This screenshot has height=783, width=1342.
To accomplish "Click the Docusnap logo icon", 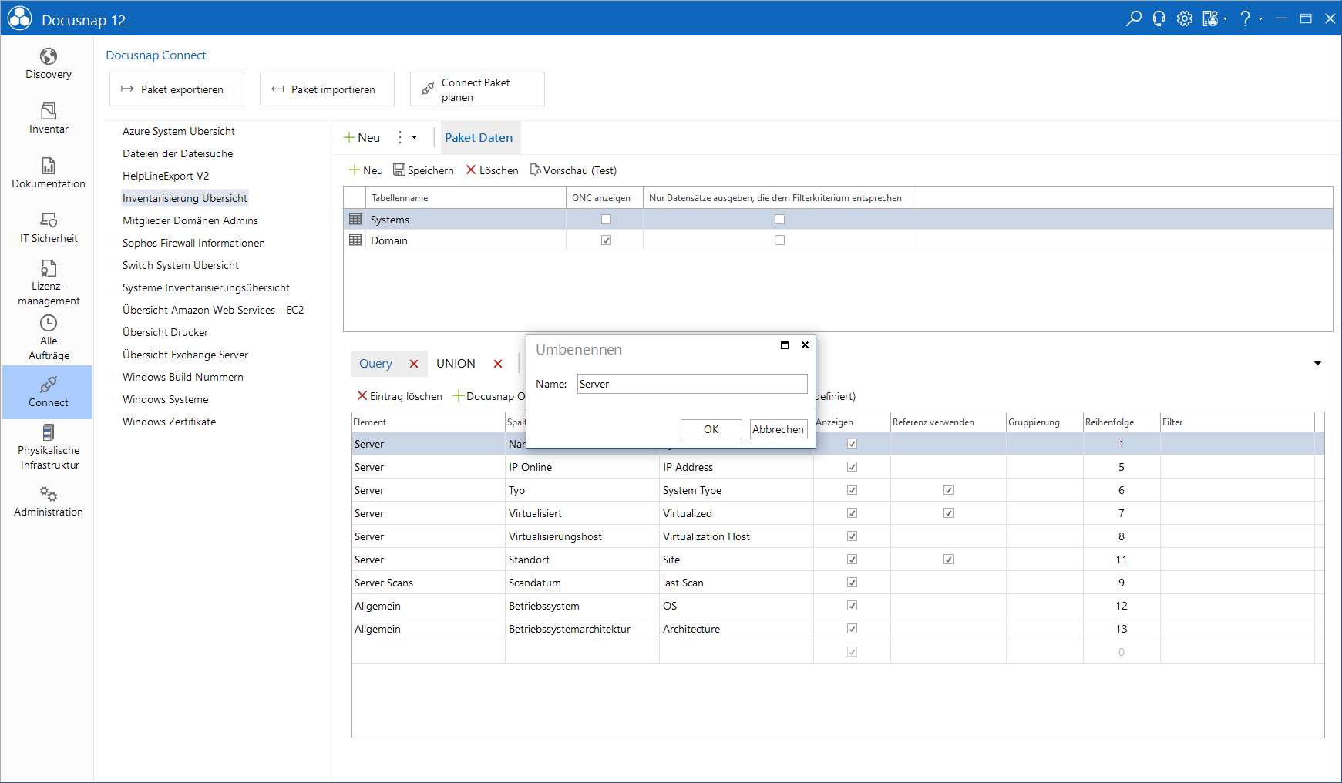I will 20,18.
